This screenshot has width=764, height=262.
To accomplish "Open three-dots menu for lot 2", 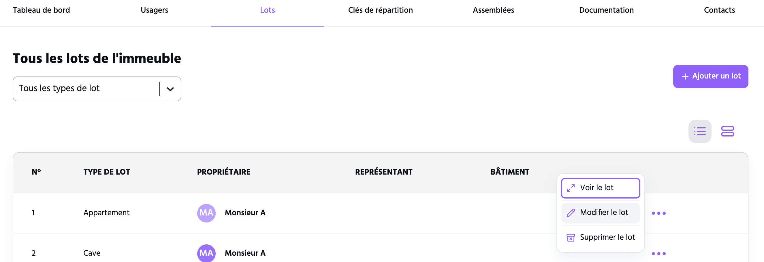I will [658, 253].
